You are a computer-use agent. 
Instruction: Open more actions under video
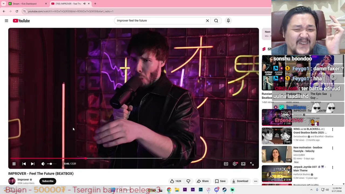(256, 181)
